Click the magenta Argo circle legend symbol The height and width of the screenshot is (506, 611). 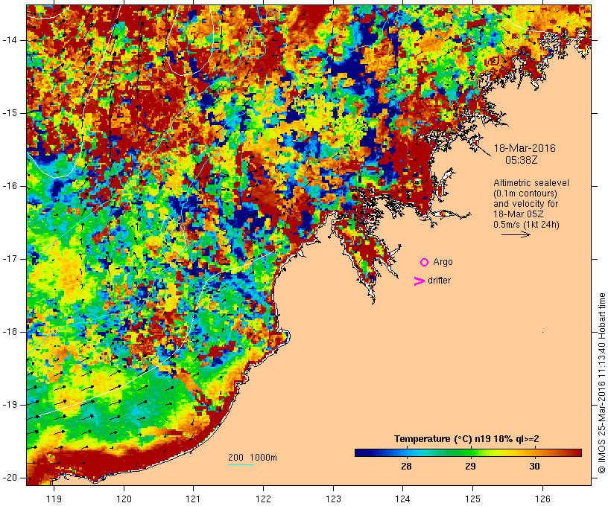425,263
